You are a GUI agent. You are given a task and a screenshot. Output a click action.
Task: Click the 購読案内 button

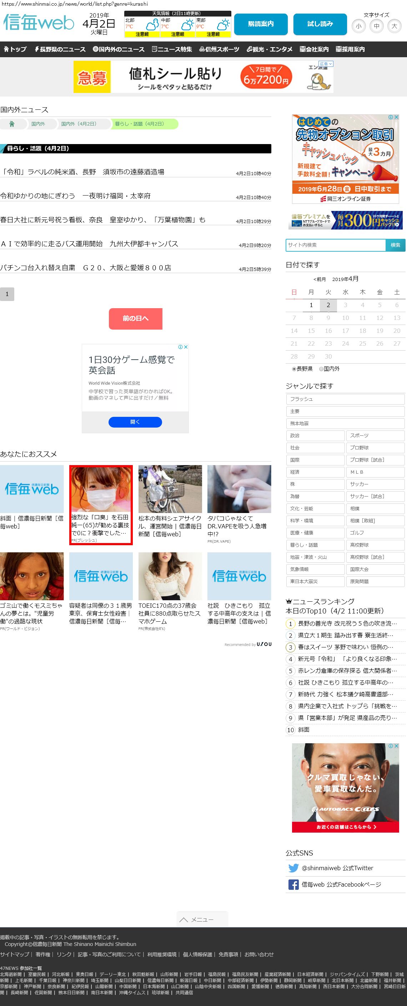point(260,24)
